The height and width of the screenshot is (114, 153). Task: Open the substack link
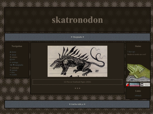(138, 96)
